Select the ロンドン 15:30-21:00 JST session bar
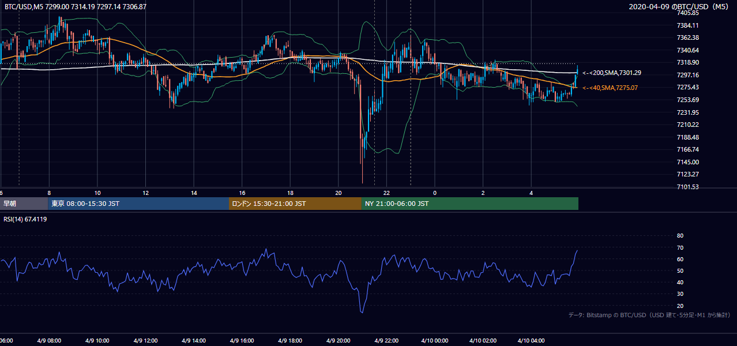 [295, 204]
